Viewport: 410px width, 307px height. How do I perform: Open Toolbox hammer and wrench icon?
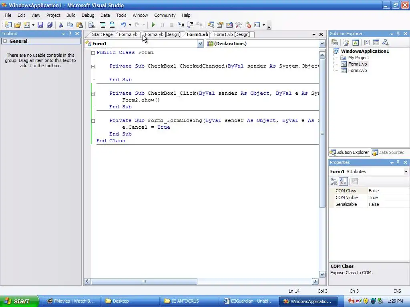239,25
